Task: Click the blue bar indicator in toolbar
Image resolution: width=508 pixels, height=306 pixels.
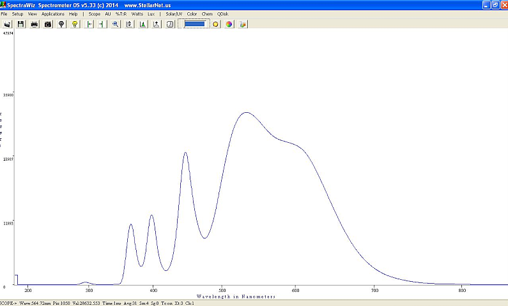Action: (194, 24)
